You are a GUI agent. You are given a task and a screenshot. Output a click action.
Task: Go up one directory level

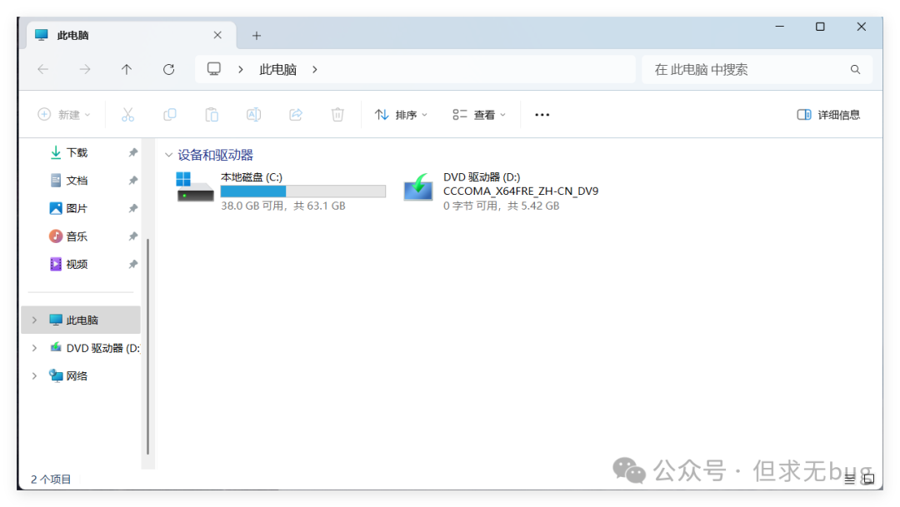click(x=127, y=70)
